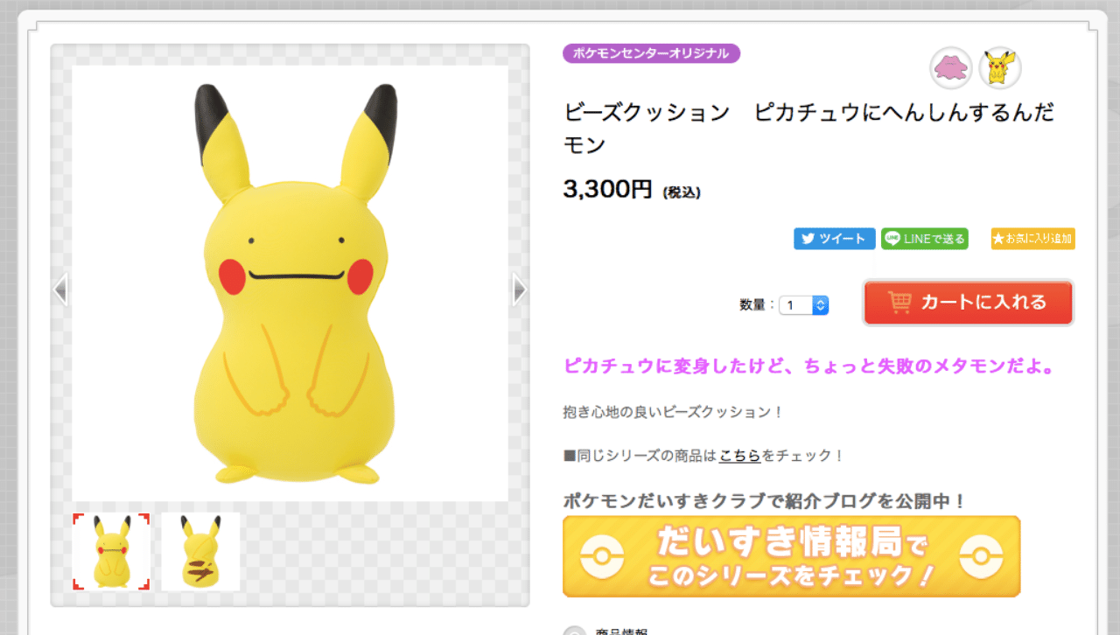1120x635 pixels.
Task: Send product via LINE button
Action: 925,239
